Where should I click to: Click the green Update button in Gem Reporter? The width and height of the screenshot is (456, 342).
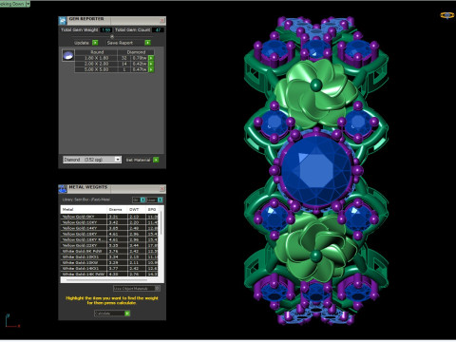95,43
